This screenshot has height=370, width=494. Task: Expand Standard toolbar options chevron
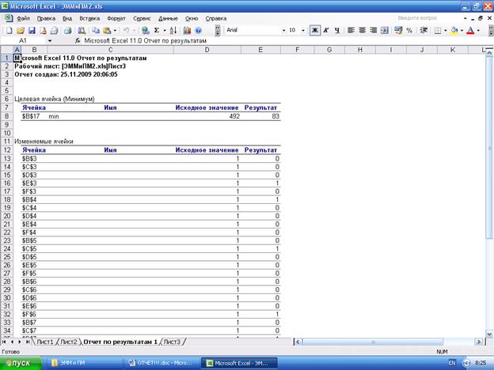(x=218, y=31)
